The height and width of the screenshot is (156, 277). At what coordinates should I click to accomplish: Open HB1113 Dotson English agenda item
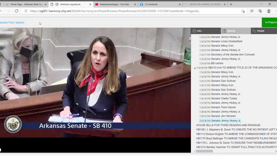coord(237,134)
